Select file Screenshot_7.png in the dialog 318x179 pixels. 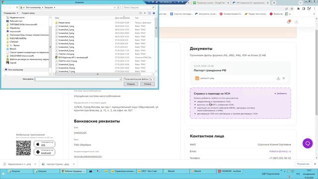tap(66, 47)
